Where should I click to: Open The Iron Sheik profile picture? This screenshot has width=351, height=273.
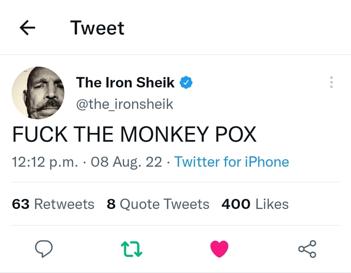click(x=38, y=93)
